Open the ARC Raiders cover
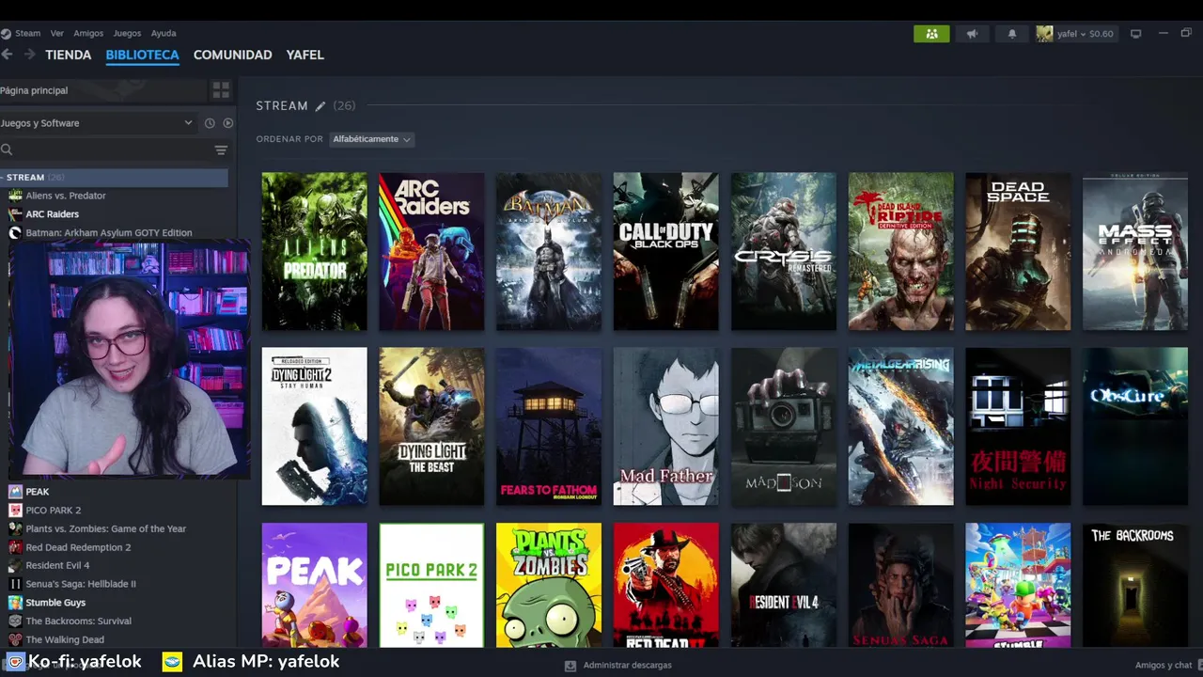The image size is (1203, 677). point(431,251)
